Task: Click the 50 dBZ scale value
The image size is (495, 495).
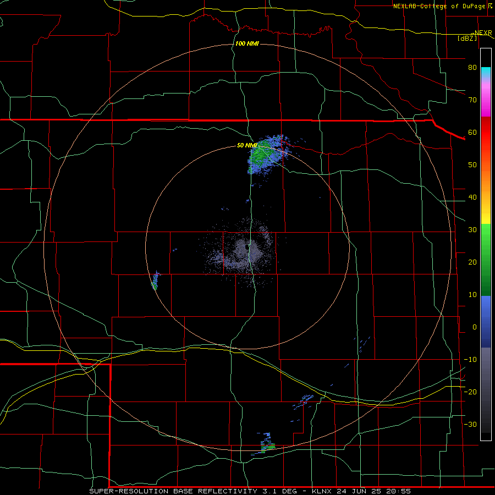Action: point(472,165)
